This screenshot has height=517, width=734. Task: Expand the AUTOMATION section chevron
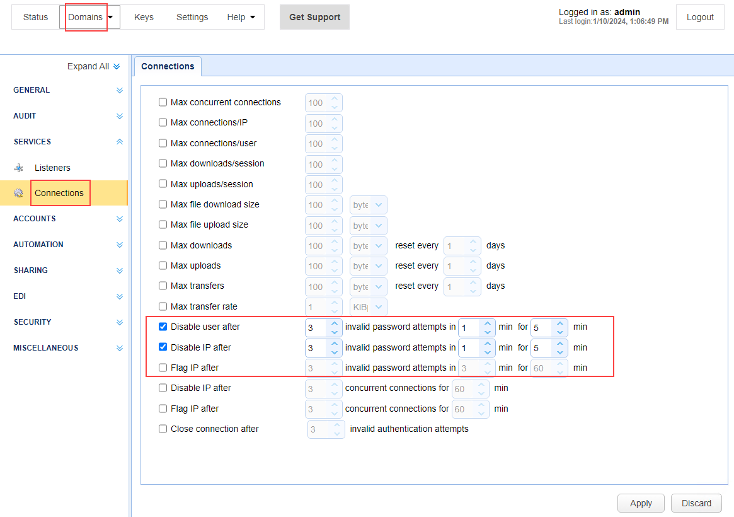[x=120, y=245]
